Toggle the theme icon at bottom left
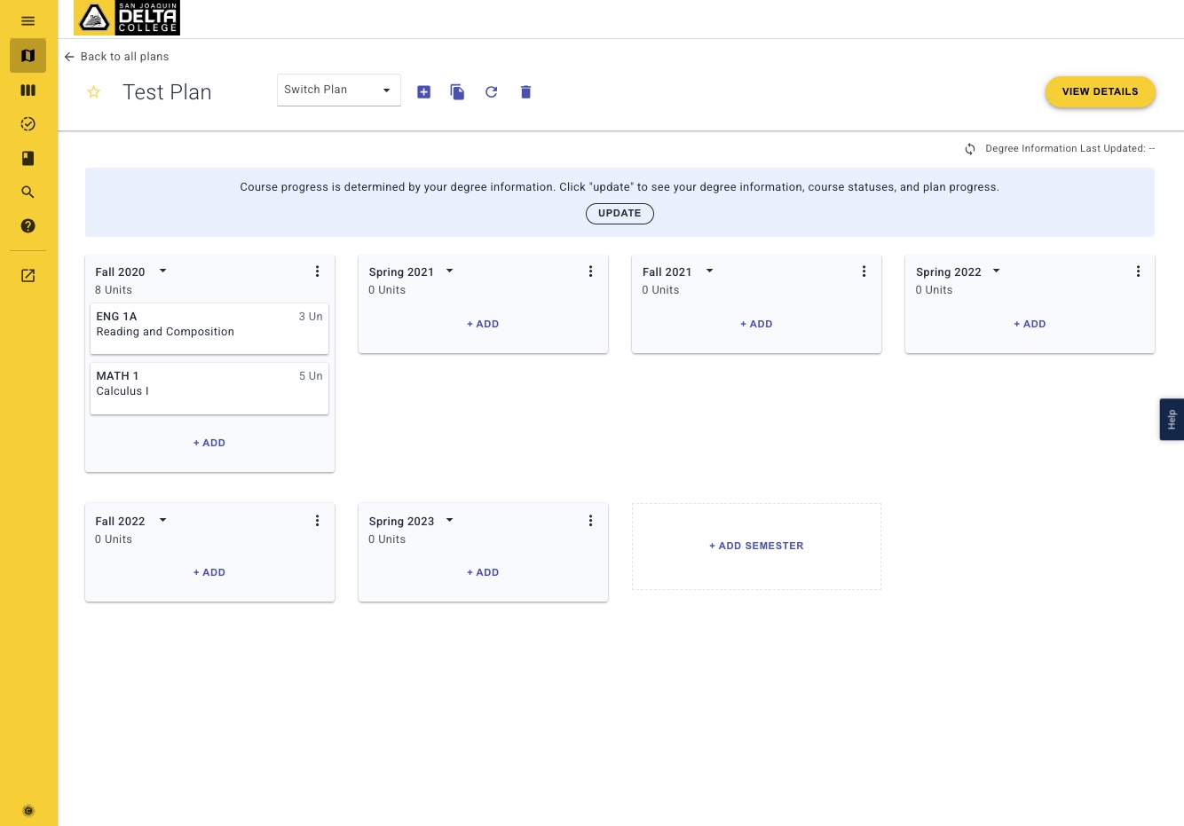The width and height of the screenshot is (1184, 826). pyautogui.click(x=28, y=810)
